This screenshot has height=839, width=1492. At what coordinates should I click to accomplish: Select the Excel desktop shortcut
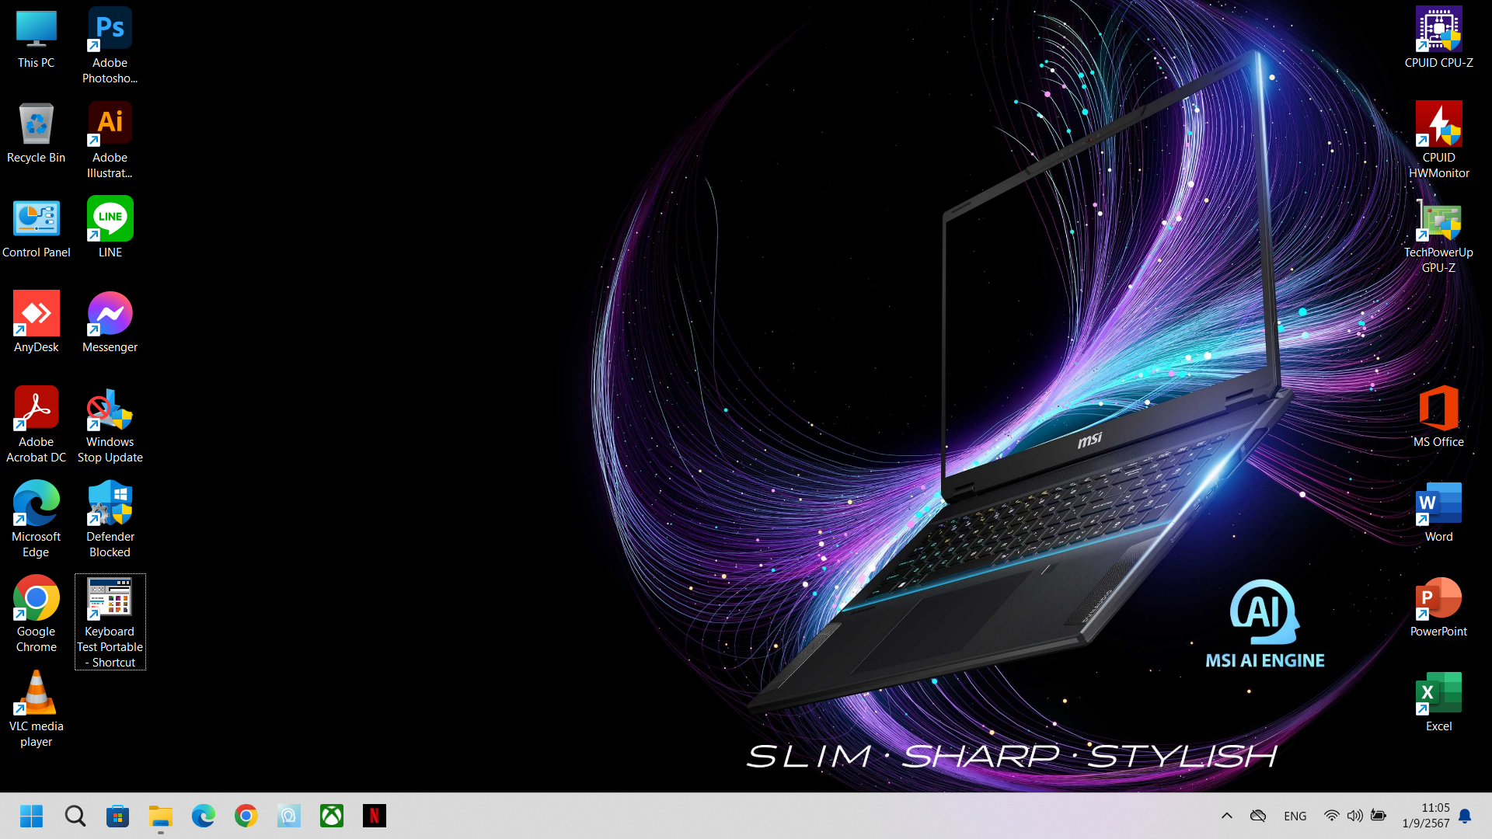(x=1438, y=702)
